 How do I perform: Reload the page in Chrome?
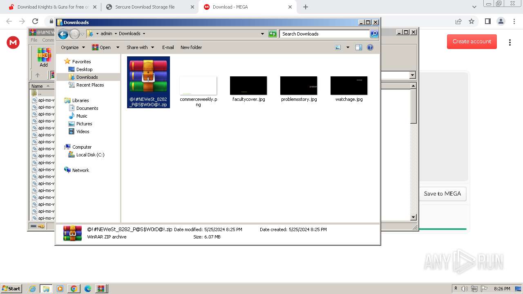[35, 21]
